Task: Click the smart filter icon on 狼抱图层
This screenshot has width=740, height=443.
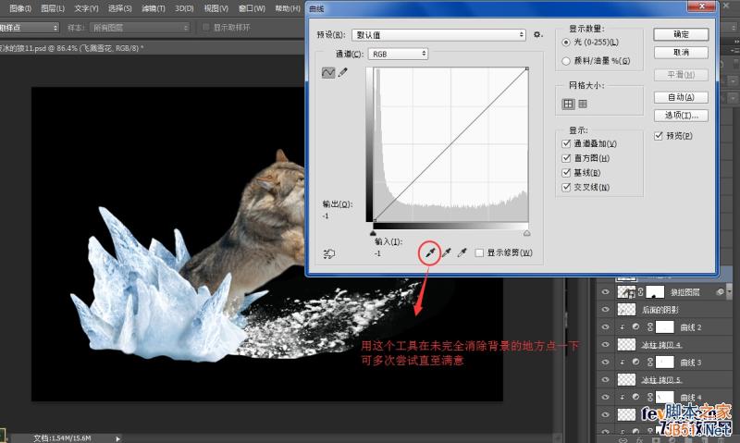Action: tap(720, 292)
